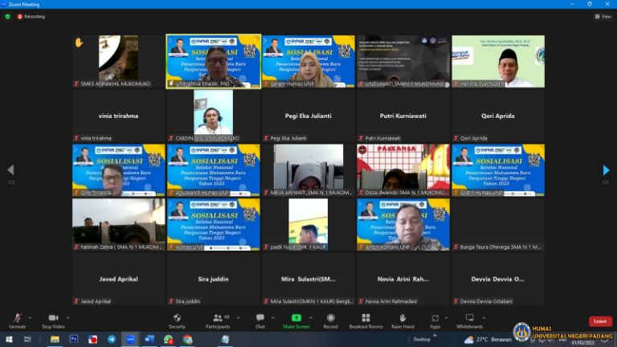Open share options arrow beside Share Screen
This screenshot has width=617, height=347.
311,318
